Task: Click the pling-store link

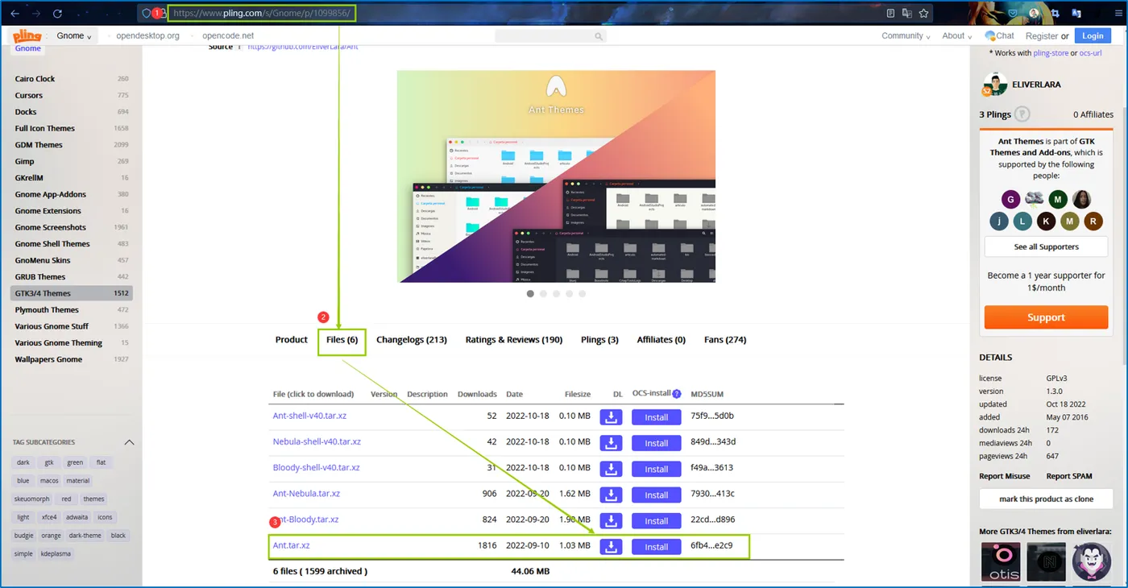Action: pyautogui.click(x=1051, y=53)
